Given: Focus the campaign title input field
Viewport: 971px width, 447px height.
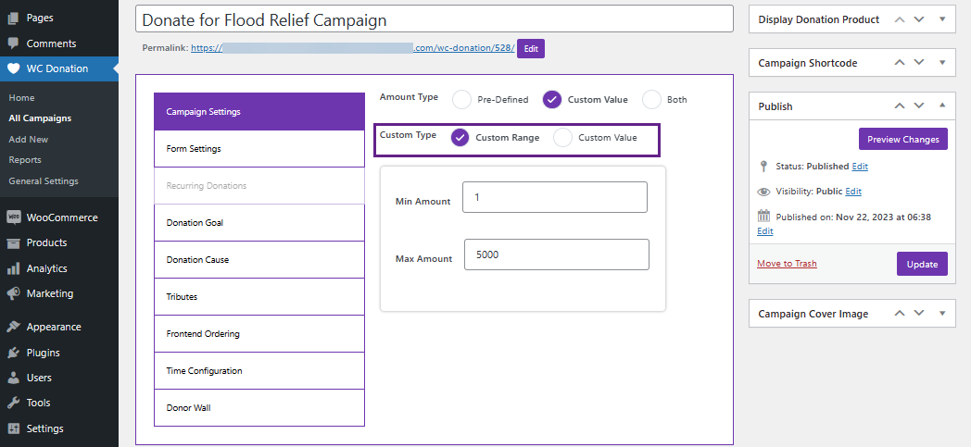Looking at the screenshot, I should [x=435, y=19].
